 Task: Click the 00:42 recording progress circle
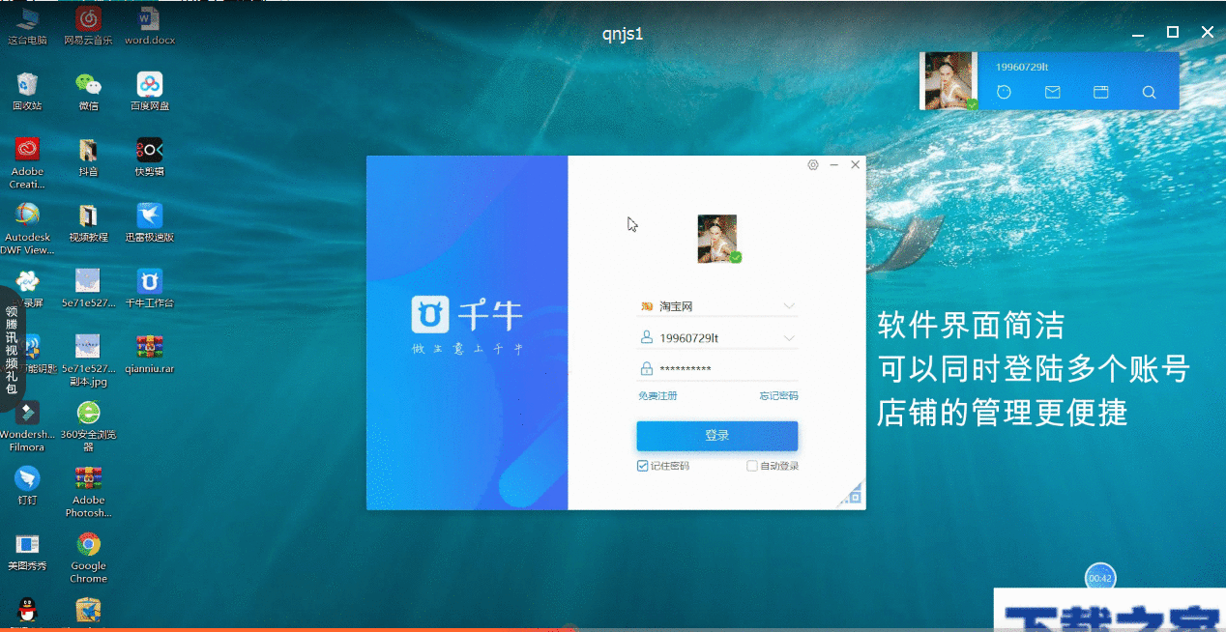tap(1098, 577)
